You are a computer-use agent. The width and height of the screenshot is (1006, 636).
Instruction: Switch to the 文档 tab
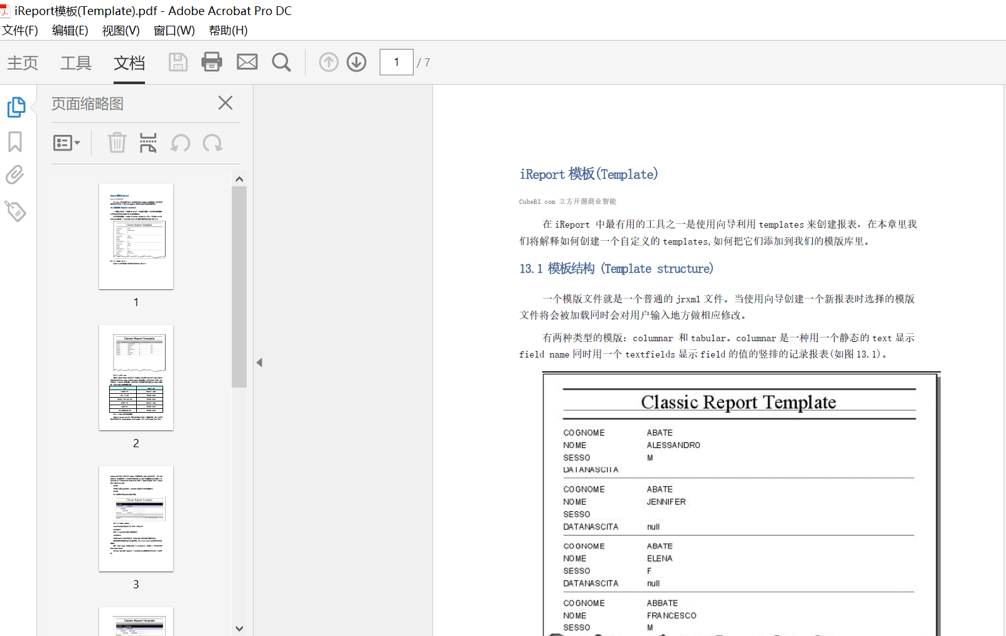(x=129, y=63)
